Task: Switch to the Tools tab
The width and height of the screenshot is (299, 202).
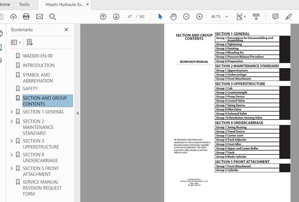Action: tap(24, 4)
